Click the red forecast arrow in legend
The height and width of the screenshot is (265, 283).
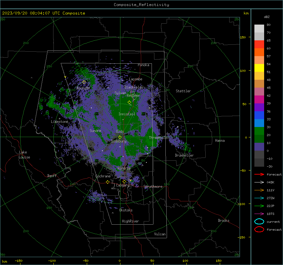coord(259,174)
